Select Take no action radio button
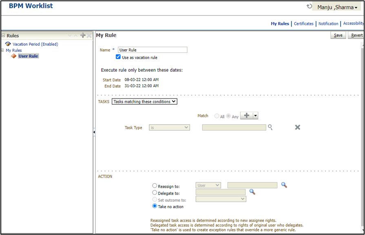 pos(155,206)
